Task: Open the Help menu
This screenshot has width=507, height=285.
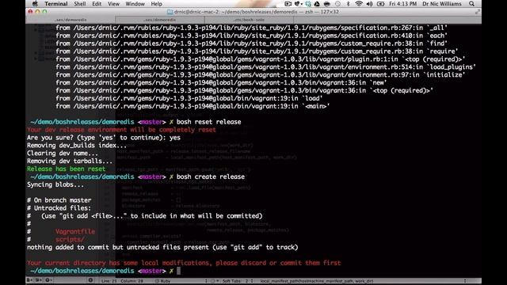Action: tap(157, 4)
